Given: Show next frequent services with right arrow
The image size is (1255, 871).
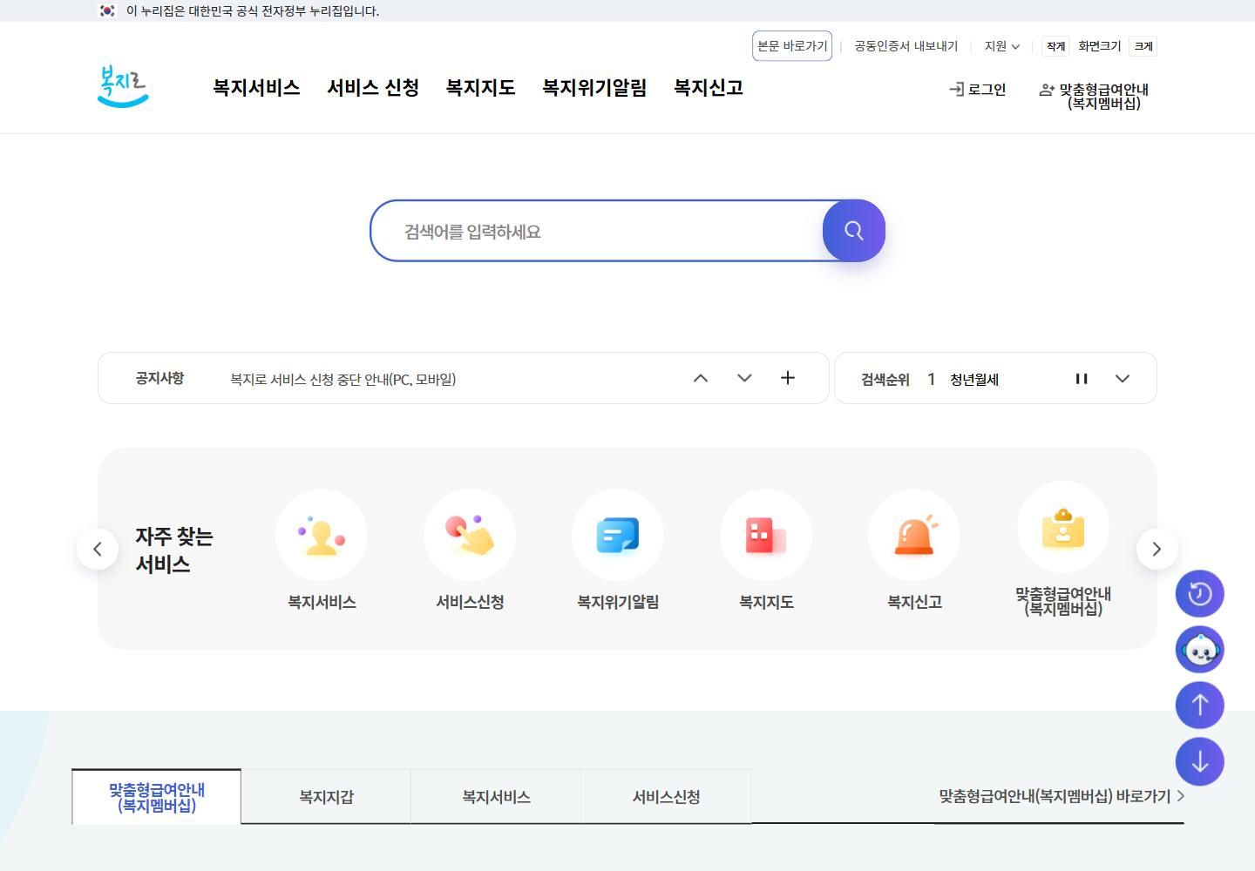Looking at the screenshot, I should pyautogui.click(x=1157, y=549).
